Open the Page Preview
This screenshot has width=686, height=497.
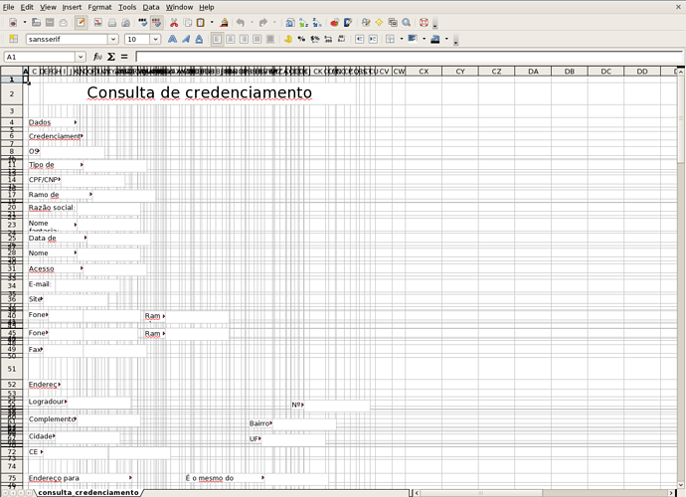click(x=125, y=22)
